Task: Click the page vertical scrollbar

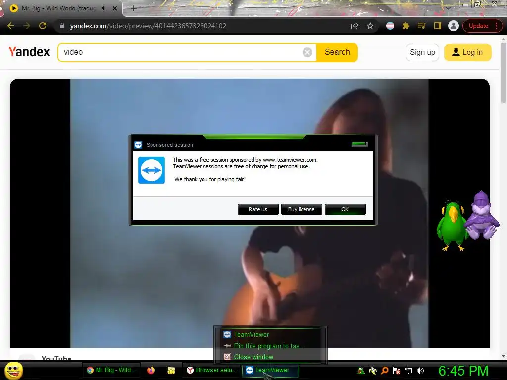Action: tap(503, 72)
